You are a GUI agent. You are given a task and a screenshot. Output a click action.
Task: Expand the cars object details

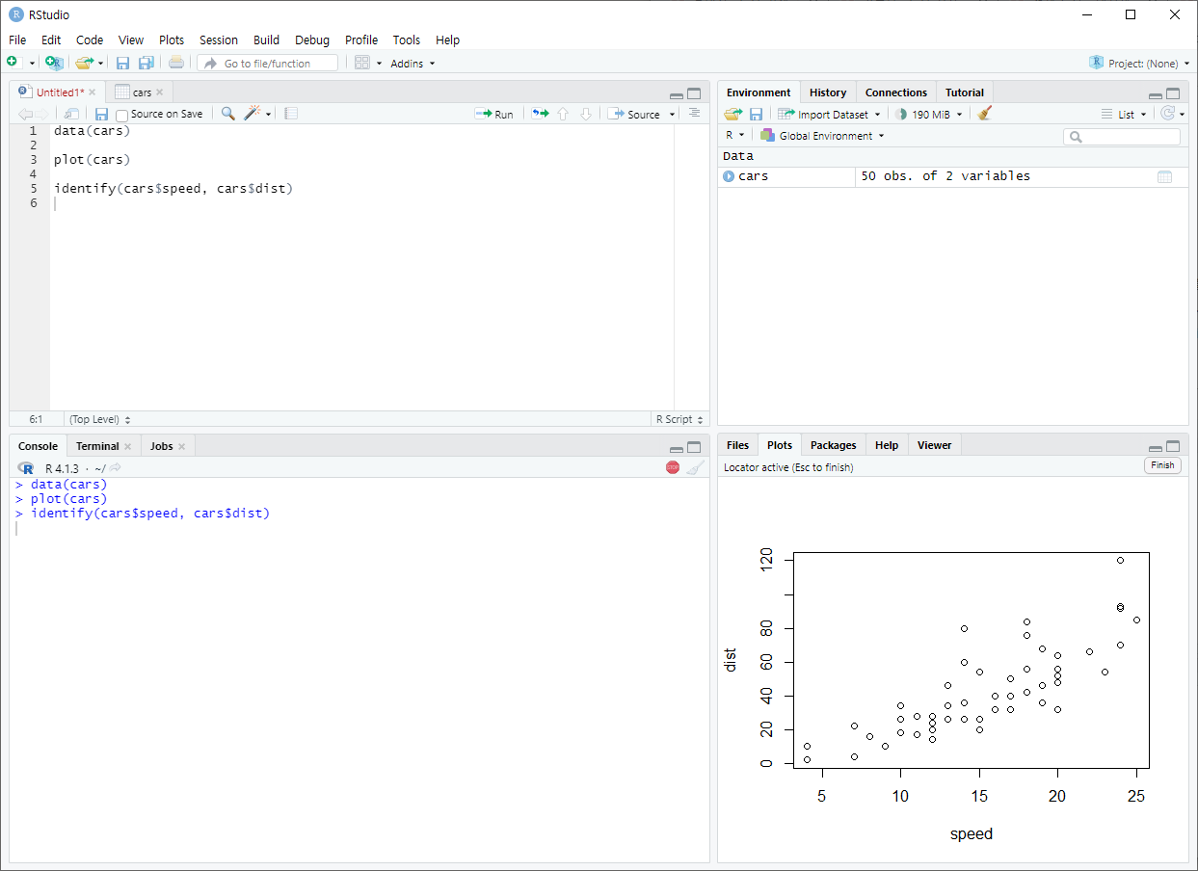coord(729,176)
